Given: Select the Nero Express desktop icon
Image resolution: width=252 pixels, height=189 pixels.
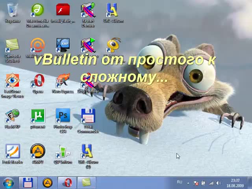Looking at the screenshot, I should point(63,81).
